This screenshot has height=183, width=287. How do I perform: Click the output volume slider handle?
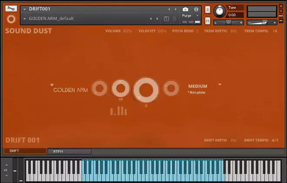click(264, 23)
